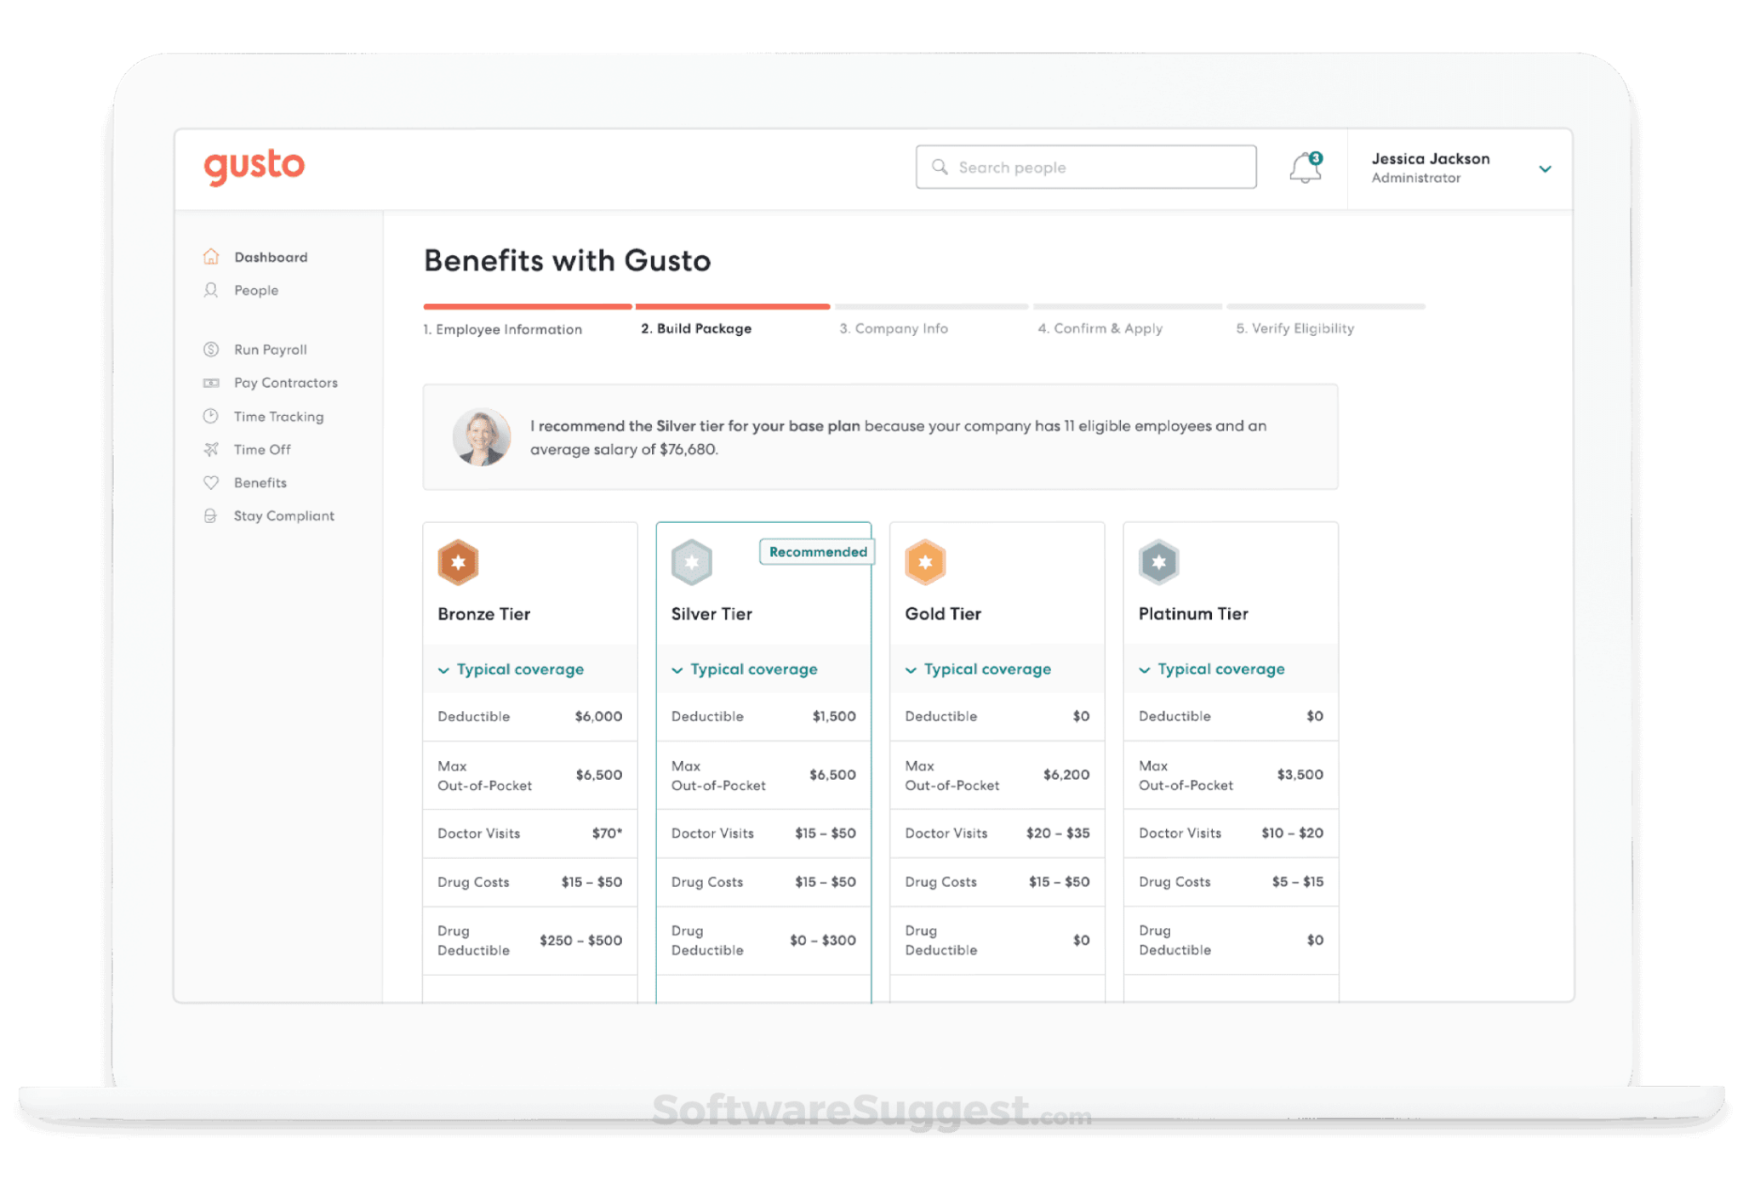Click the Run Payroll icon in sidebar
The width and height of the screenshot is (1743, 1189).
[x=212, y=350]
